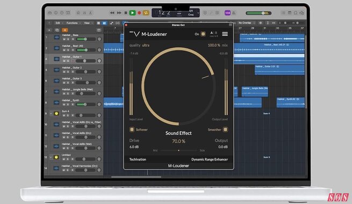The width and height of the screenshot is (352, 204).
Task: Stop playback with the Stop button
Action: click(126, 13)
